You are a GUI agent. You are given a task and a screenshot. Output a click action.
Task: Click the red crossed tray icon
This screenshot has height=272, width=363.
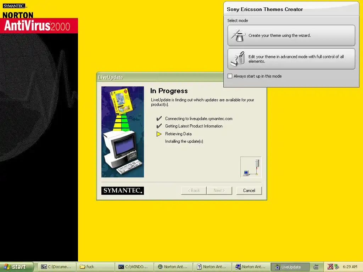coord(330,267)
